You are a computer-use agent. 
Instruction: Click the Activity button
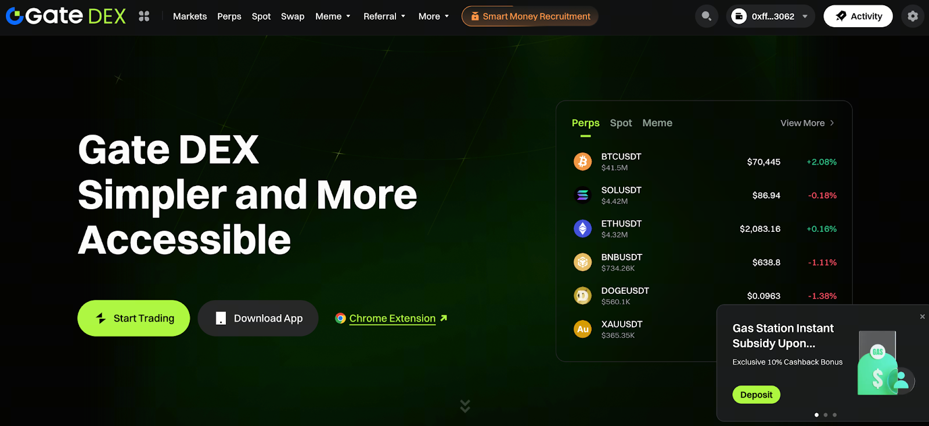pyautogui.click(x=858, y=16)
